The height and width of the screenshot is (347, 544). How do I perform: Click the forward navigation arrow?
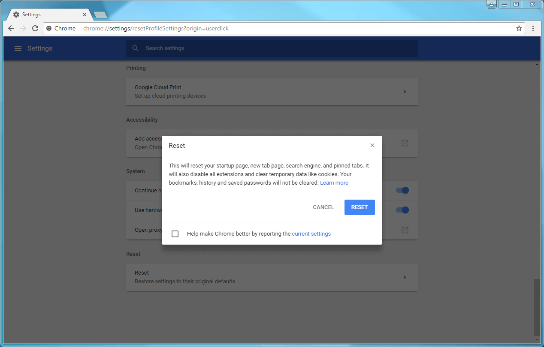[23, 28]
